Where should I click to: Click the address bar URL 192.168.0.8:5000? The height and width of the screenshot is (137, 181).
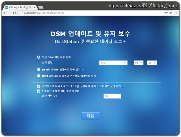(x=43, y=13)
